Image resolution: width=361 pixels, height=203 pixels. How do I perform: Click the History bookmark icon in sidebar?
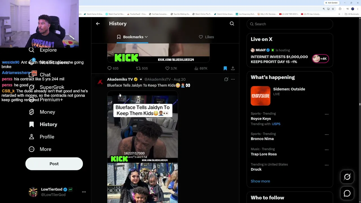(x=32, y=124)
